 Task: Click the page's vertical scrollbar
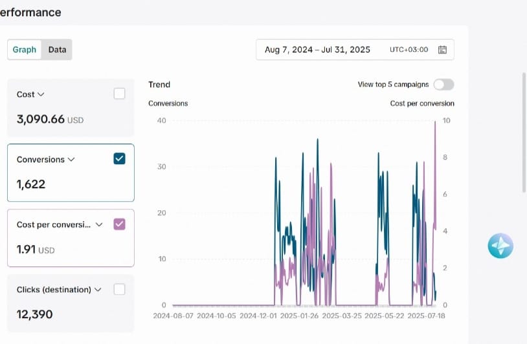point(524,133)
